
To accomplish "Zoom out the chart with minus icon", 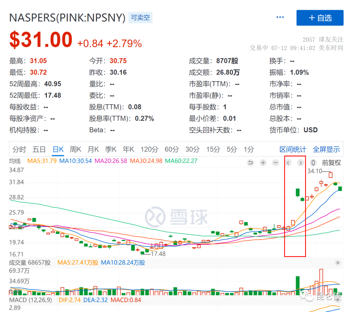I will 276,163.
